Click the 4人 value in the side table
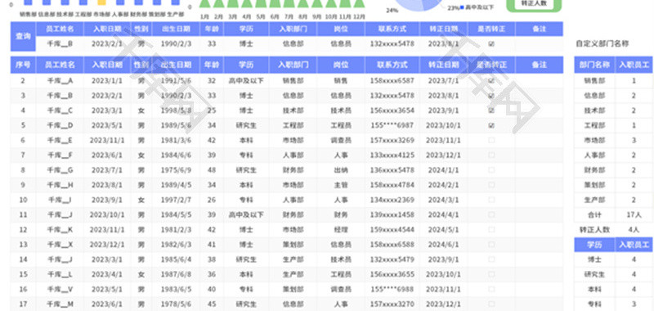Screen dimensions: 654x311 click(634, 230)
